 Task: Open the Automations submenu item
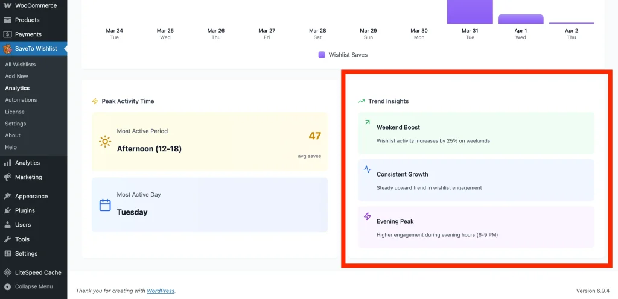pos(21,100)
